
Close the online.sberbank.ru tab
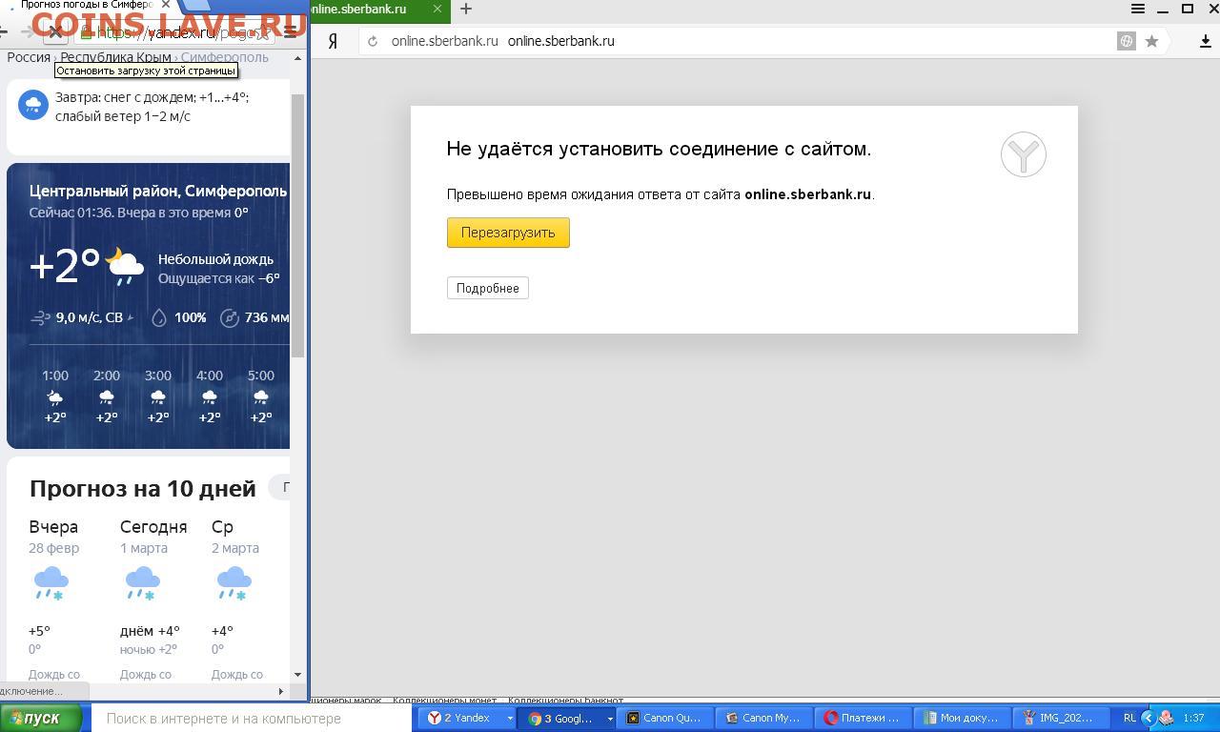tap(438, 9)
